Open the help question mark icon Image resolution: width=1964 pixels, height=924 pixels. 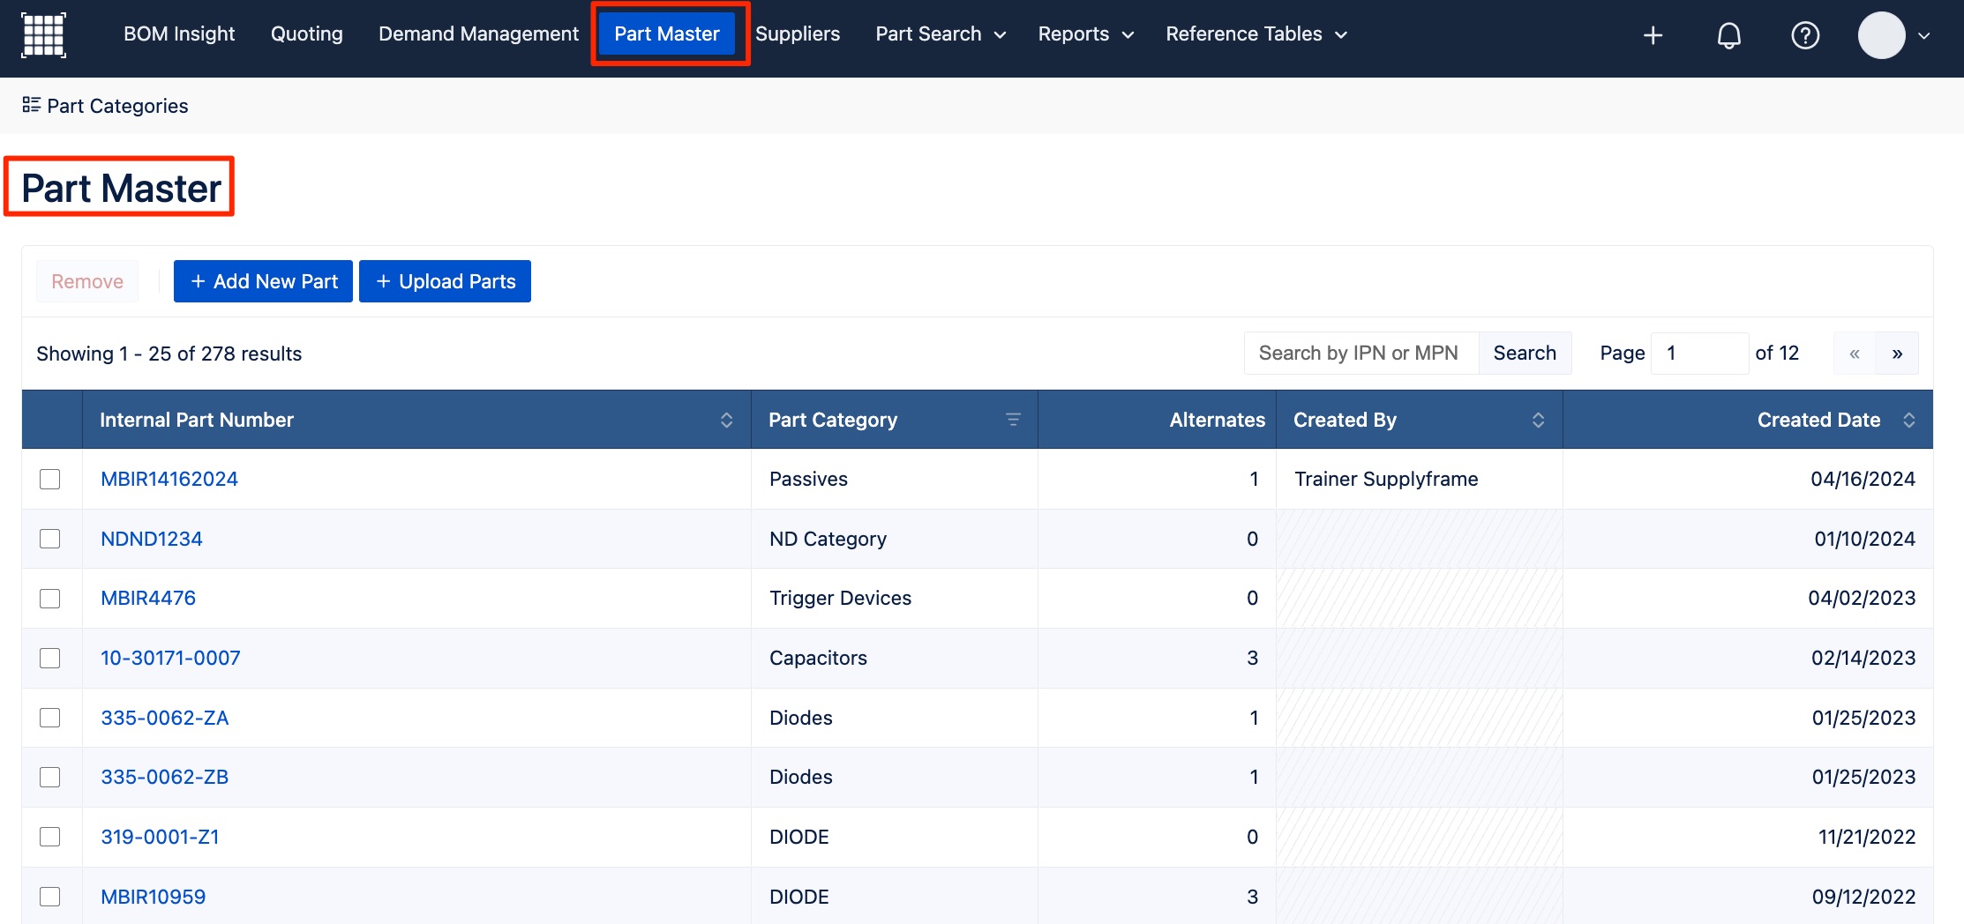[x=1805, y=35]
